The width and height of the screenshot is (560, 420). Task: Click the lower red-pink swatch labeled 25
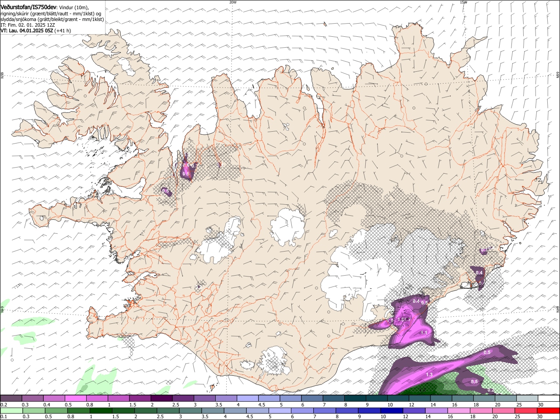[x=526, y=411]
